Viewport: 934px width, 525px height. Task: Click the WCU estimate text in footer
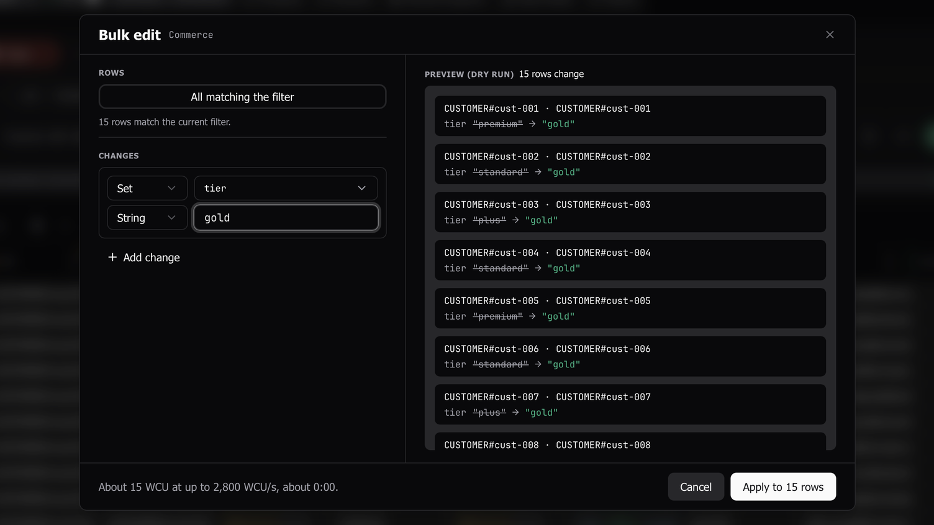coord(219,487)
